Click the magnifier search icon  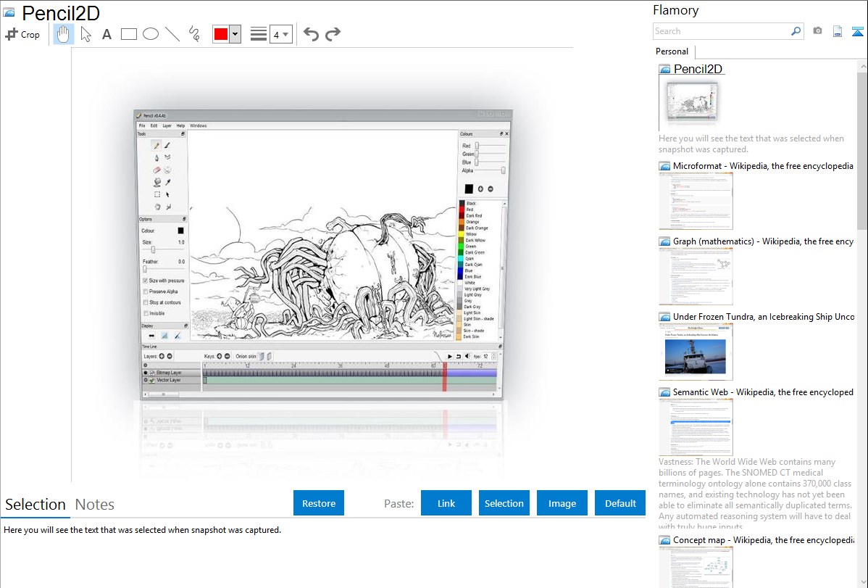pyautogui.click(x=796, y=31)
